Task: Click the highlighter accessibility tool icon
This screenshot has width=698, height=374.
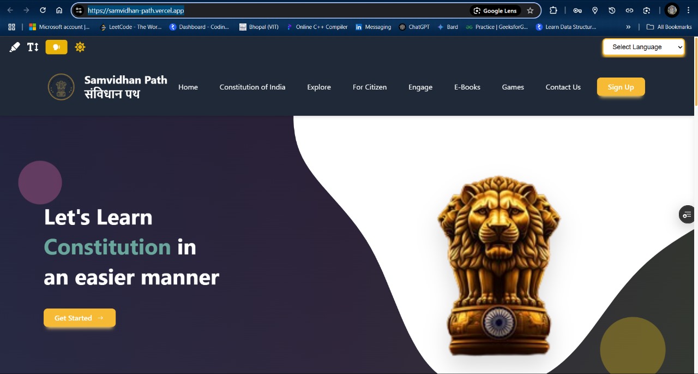Action: coord(15,47)
